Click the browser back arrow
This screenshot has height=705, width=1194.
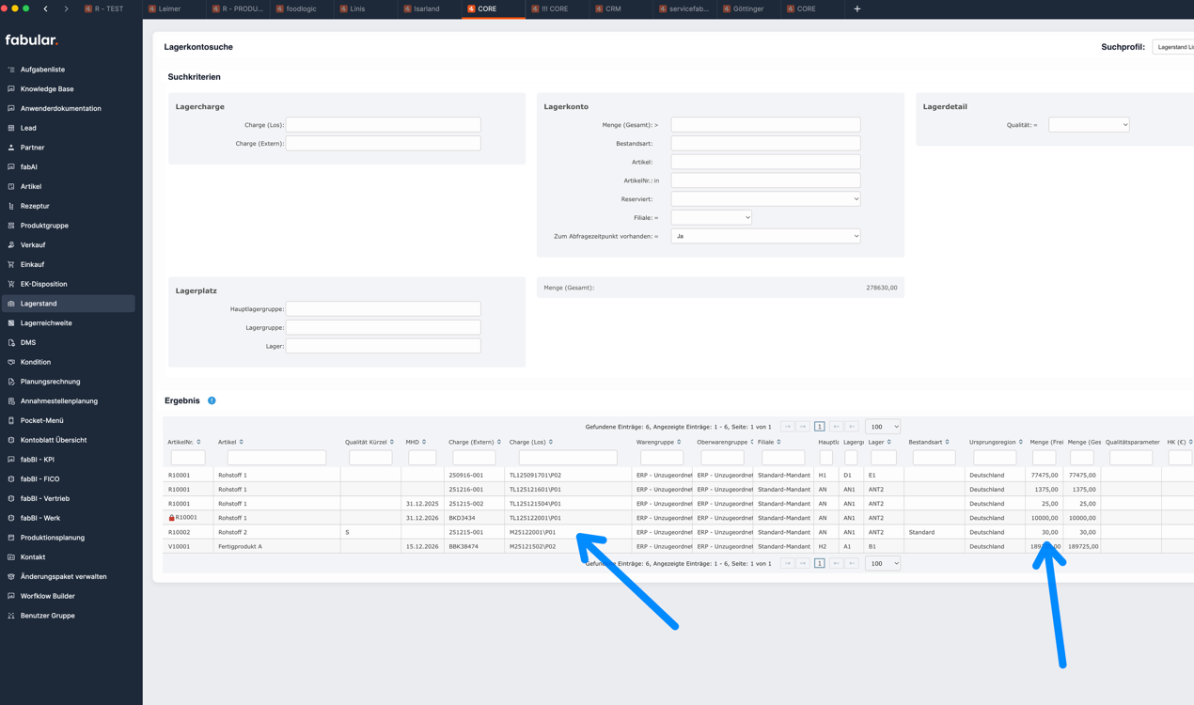(45, 8)
